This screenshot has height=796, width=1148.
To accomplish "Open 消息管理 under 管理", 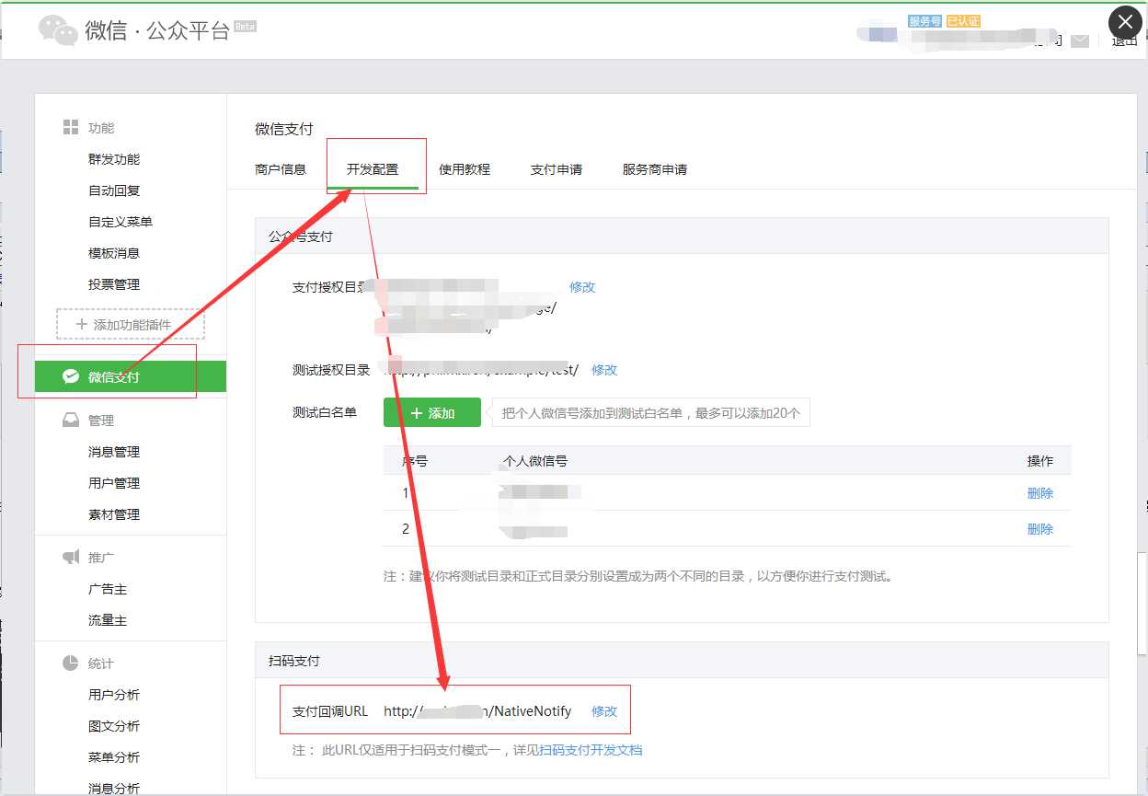I will tap(114, 452).
